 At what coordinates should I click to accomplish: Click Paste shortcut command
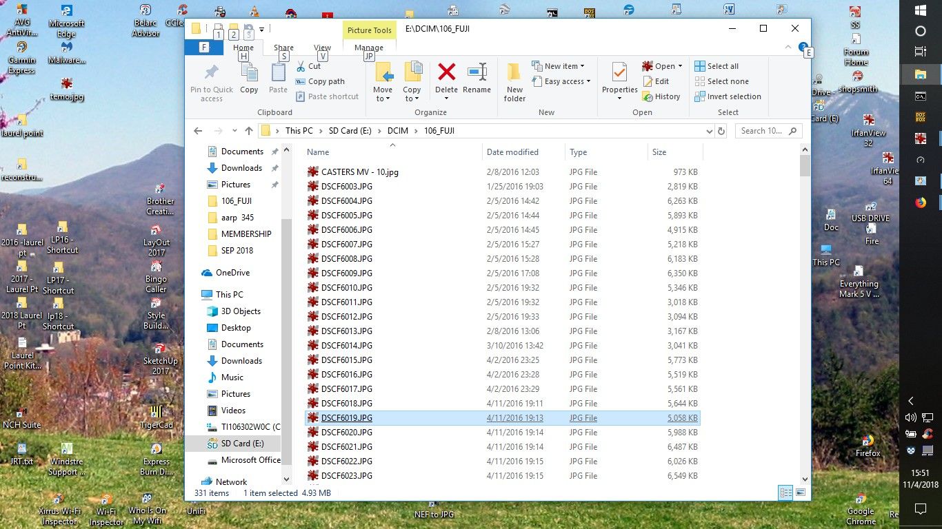(x=328, y=96)
